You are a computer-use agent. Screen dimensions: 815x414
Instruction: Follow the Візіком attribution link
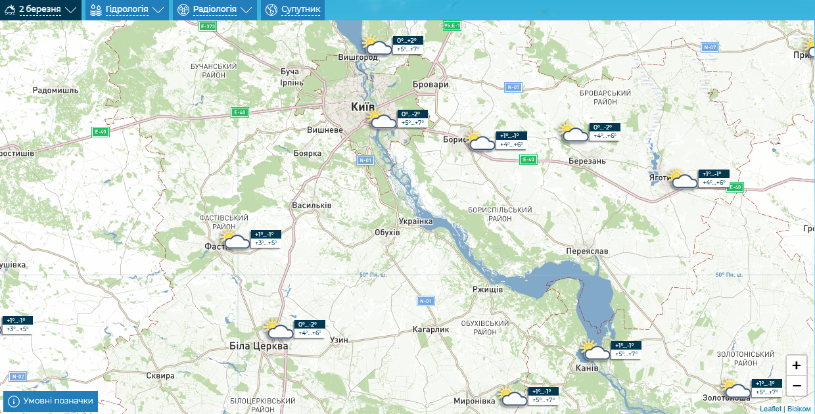[x=799, y=409]
